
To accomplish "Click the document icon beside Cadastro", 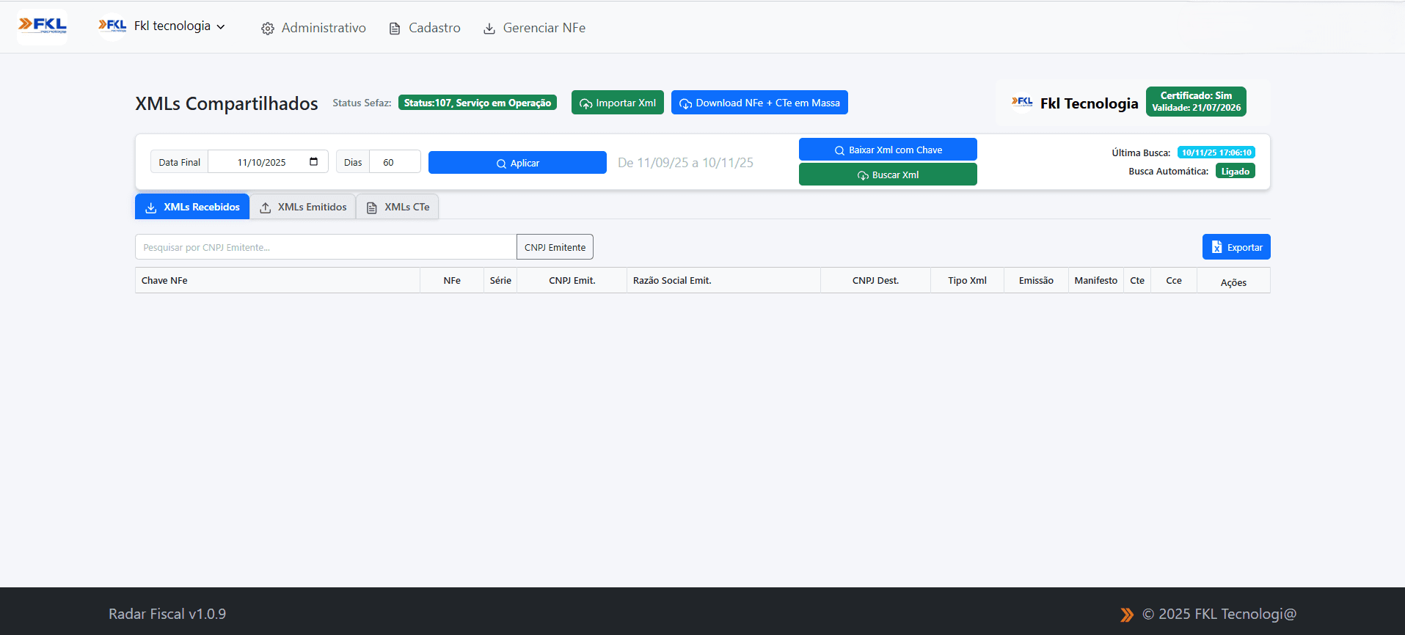I will [x=395, y=29].
